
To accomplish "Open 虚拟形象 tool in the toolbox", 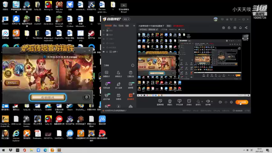I will 106,97.
